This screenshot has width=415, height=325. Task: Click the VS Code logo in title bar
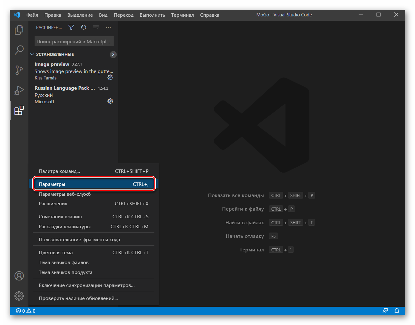coord(17,15)
